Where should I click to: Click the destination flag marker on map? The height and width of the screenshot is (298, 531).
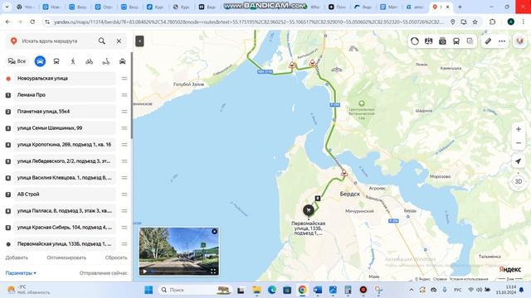tap(309, 210)
